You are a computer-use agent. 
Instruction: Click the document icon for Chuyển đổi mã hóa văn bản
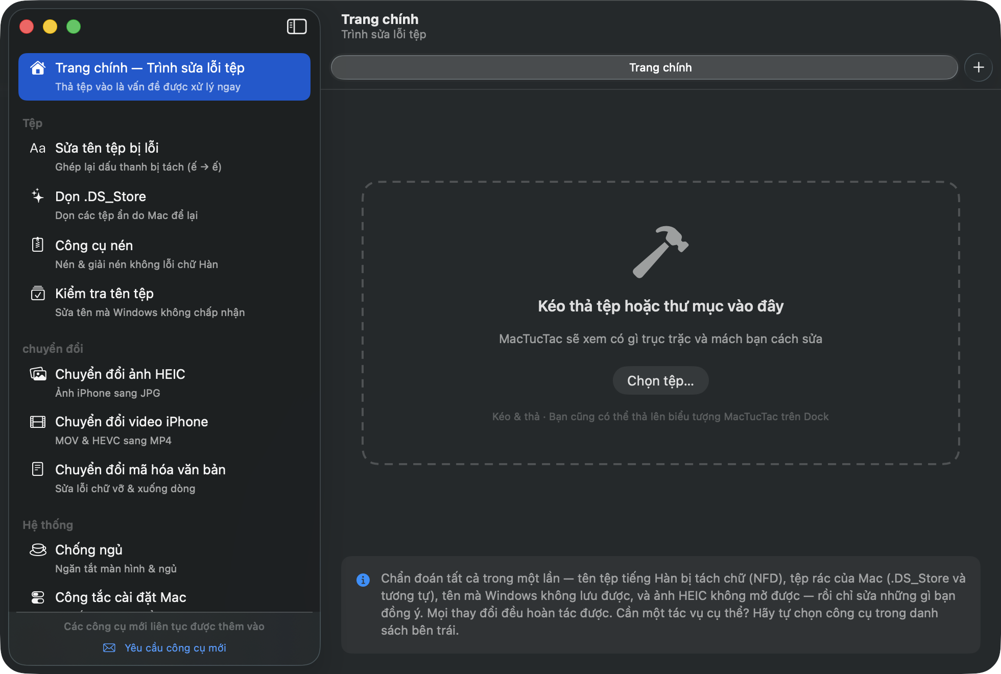(x=38, y=469)
